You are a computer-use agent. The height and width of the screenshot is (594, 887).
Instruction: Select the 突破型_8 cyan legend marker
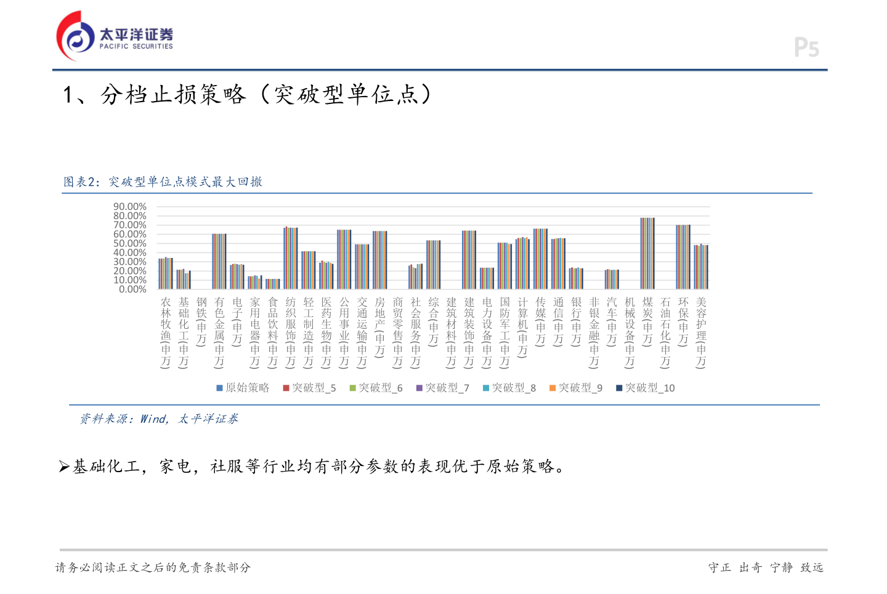click(x=487, y=388)
